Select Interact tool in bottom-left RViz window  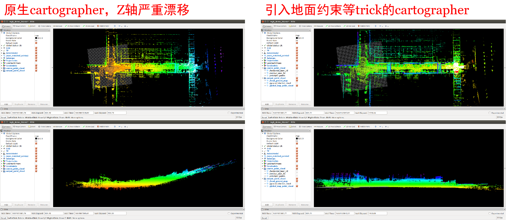coord(6,127)
